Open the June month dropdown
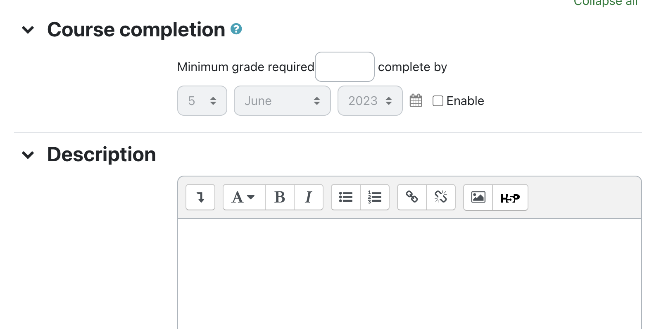The width and height of the screenshot is (666, 329). click(282, 100)
